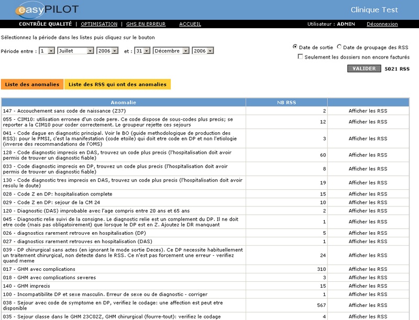Click the Valider button
The height and width of the screenshot is (320, 419).
tap(364, 68)
